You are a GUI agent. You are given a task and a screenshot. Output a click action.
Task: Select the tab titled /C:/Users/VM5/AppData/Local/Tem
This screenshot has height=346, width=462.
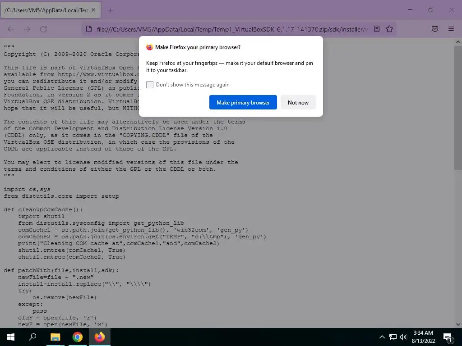(x=51, y=10)
